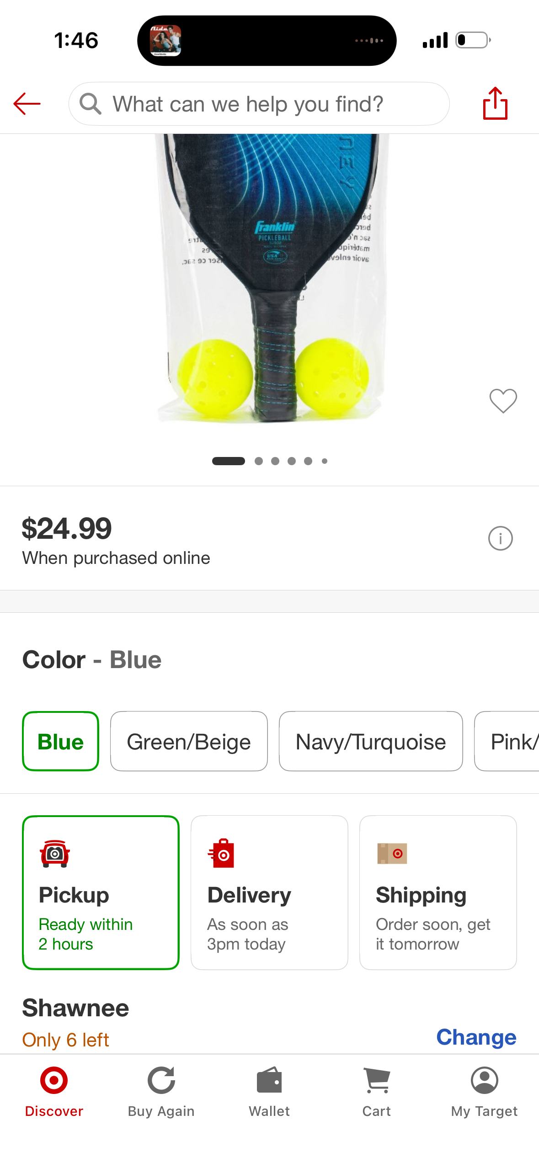The width and height of the screenshot is (539, 1168).
Task: Open the Cart tab icon
Action: tap(377, 1080)
